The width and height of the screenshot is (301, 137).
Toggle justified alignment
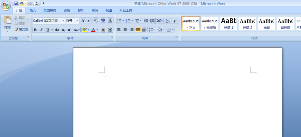(x=138, y=30)
